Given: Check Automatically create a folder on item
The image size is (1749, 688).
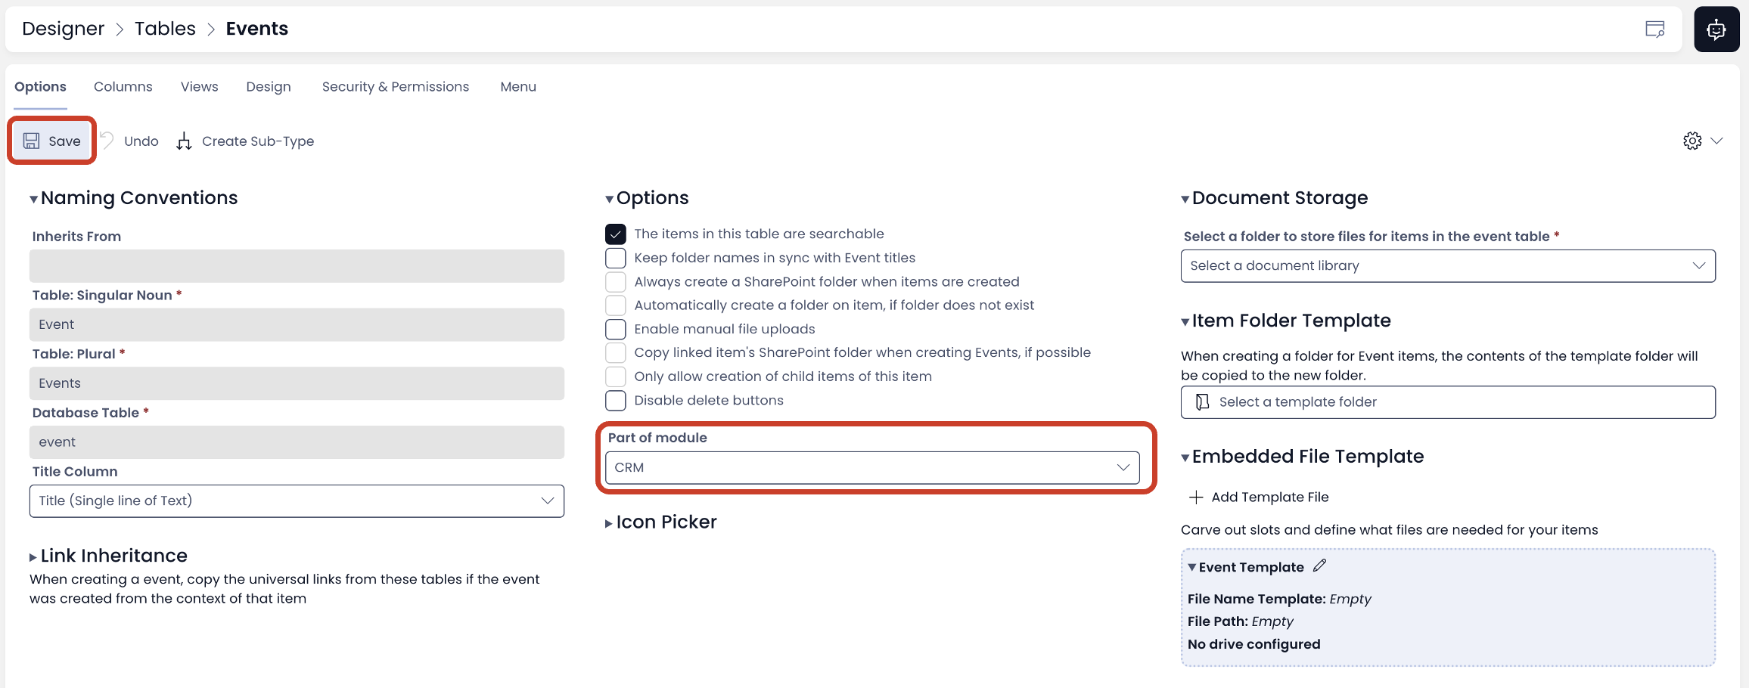Looking at the screenshot, I should pyautogui.click(x=616, y=305).
